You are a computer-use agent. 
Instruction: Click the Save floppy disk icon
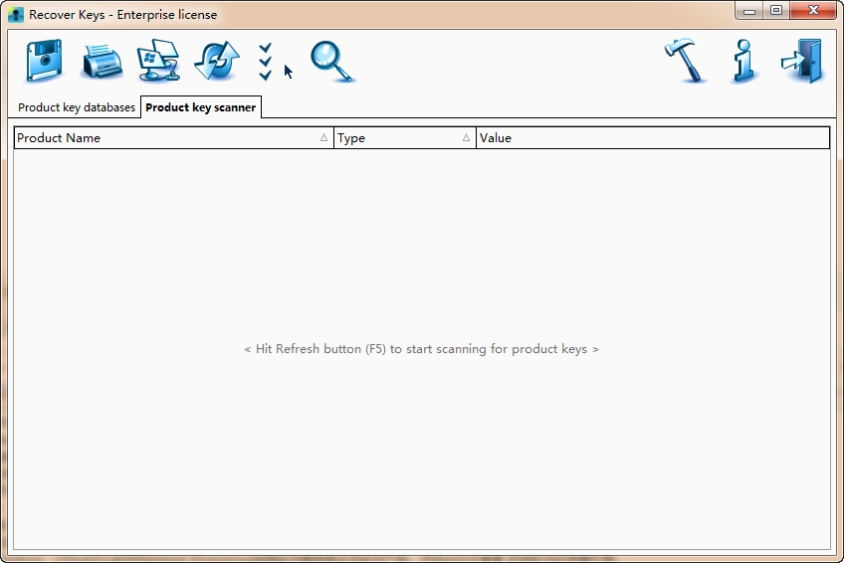pyautogui.click(x=44, y=61)
